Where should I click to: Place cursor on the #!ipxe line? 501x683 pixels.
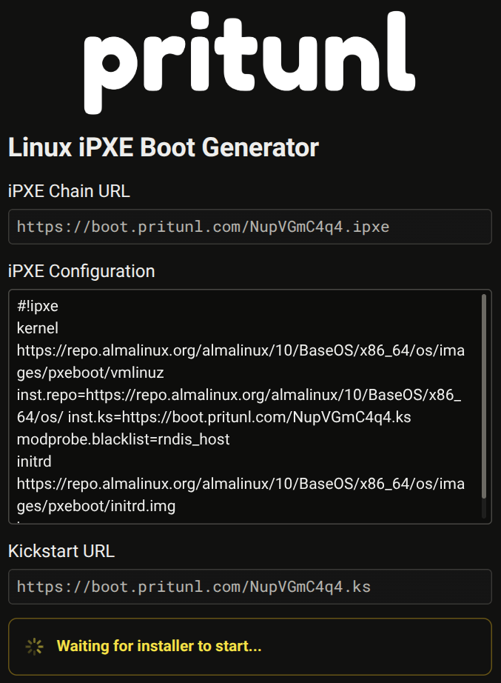38,306
